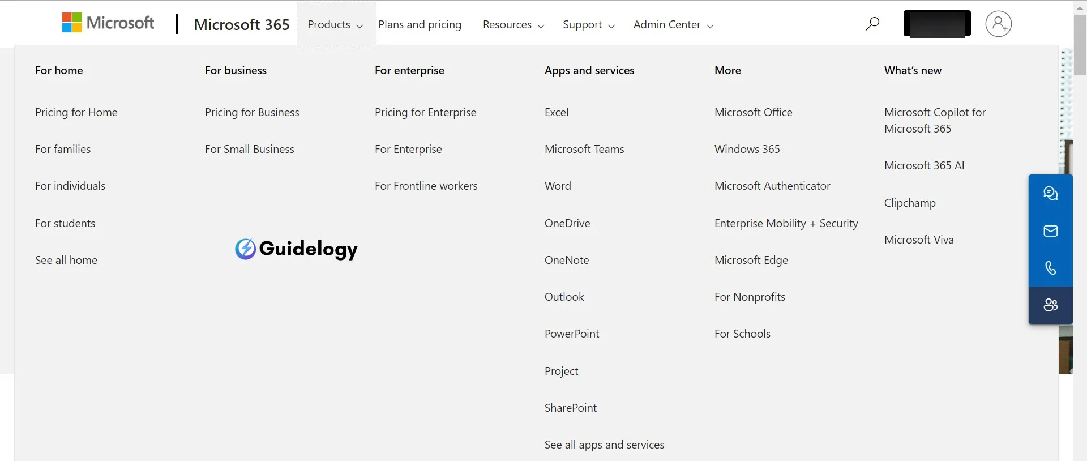Select For individuals

[x=70, y=186]
